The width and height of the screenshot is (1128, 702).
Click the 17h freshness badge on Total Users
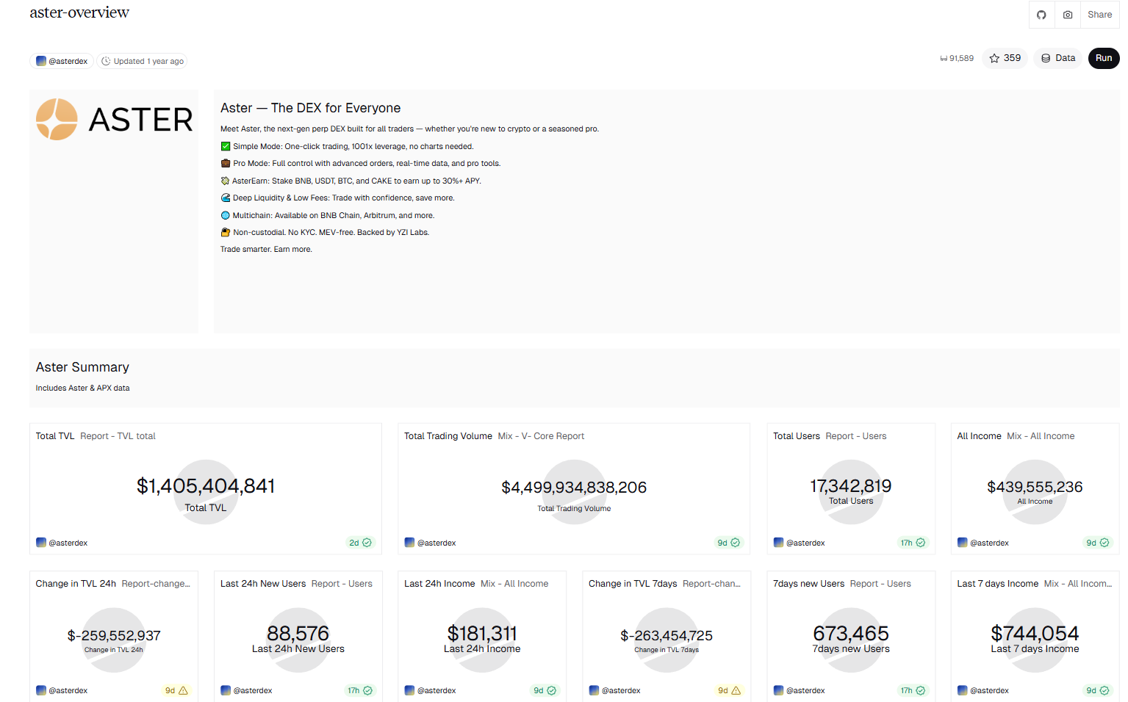click(x=913, y=543)
